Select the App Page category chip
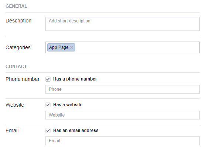This screenshot has width=206, height=150. pos(59,47)
